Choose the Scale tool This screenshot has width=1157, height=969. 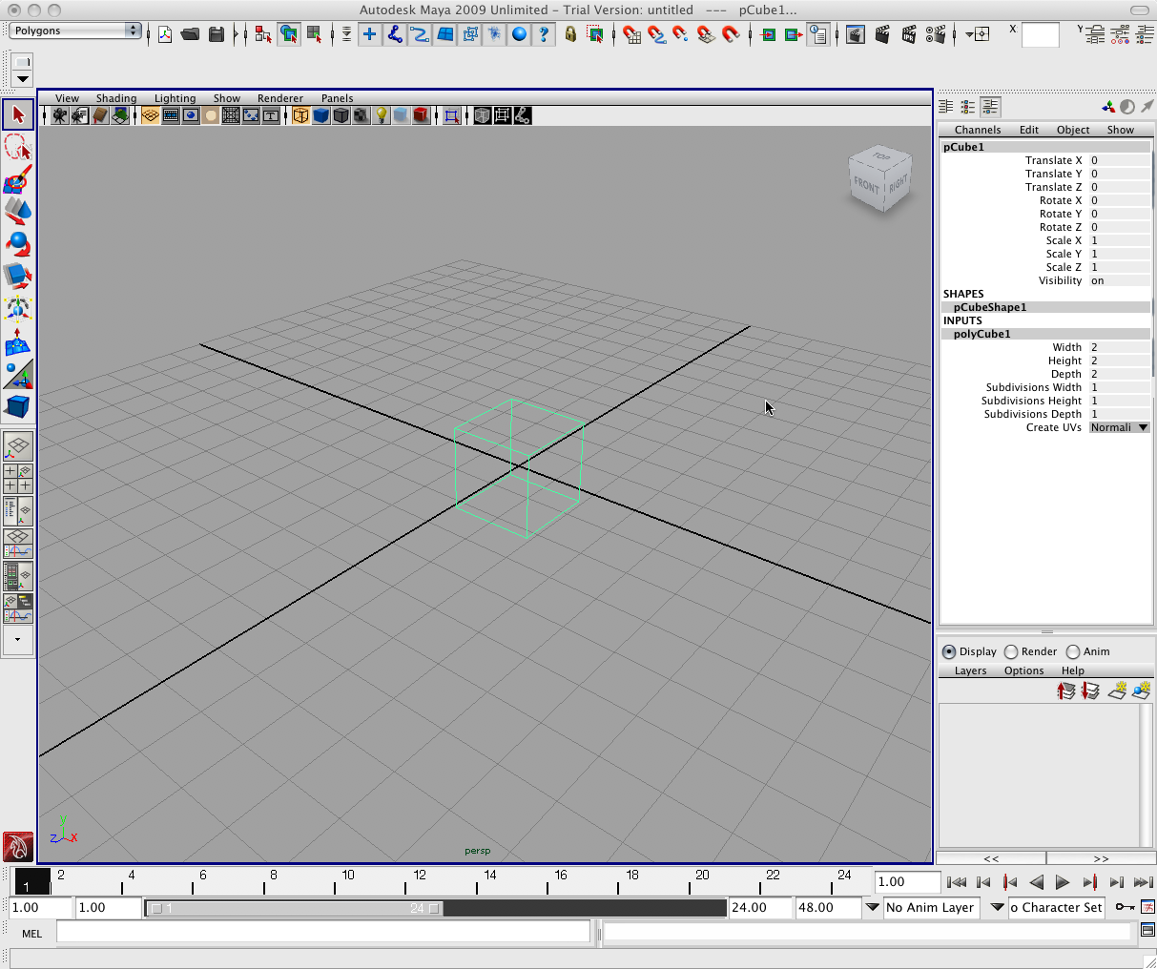pyautogui.click(x=17, y=277)
